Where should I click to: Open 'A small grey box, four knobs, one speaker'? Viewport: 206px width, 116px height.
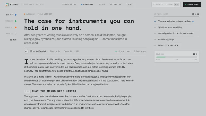coord(176,34)
